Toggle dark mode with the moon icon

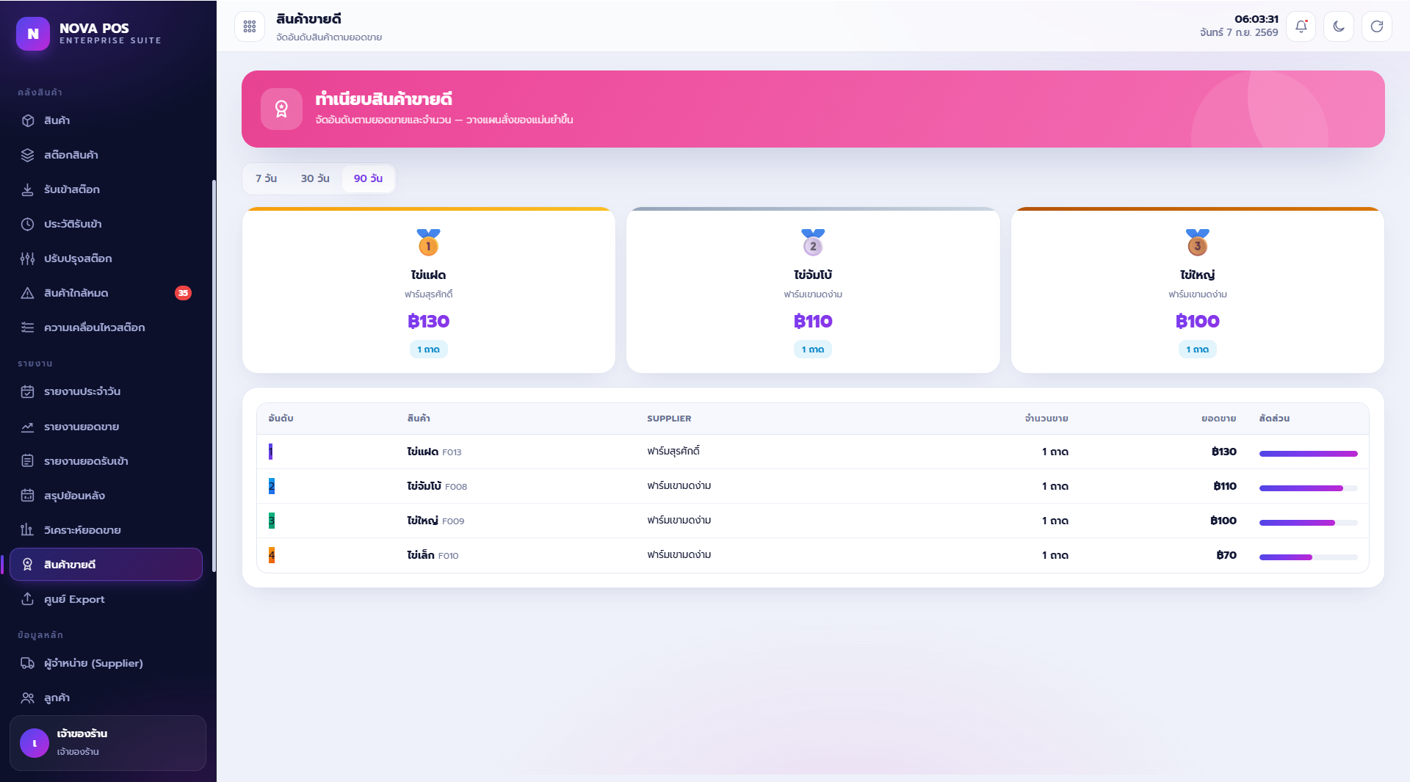pos(1339,26)
